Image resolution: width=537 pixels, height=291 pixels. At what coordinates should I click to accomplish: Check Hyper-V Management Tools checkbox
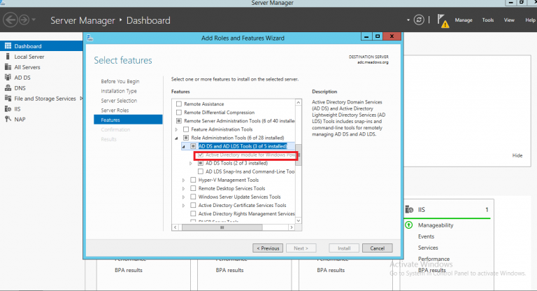[193, 180]
